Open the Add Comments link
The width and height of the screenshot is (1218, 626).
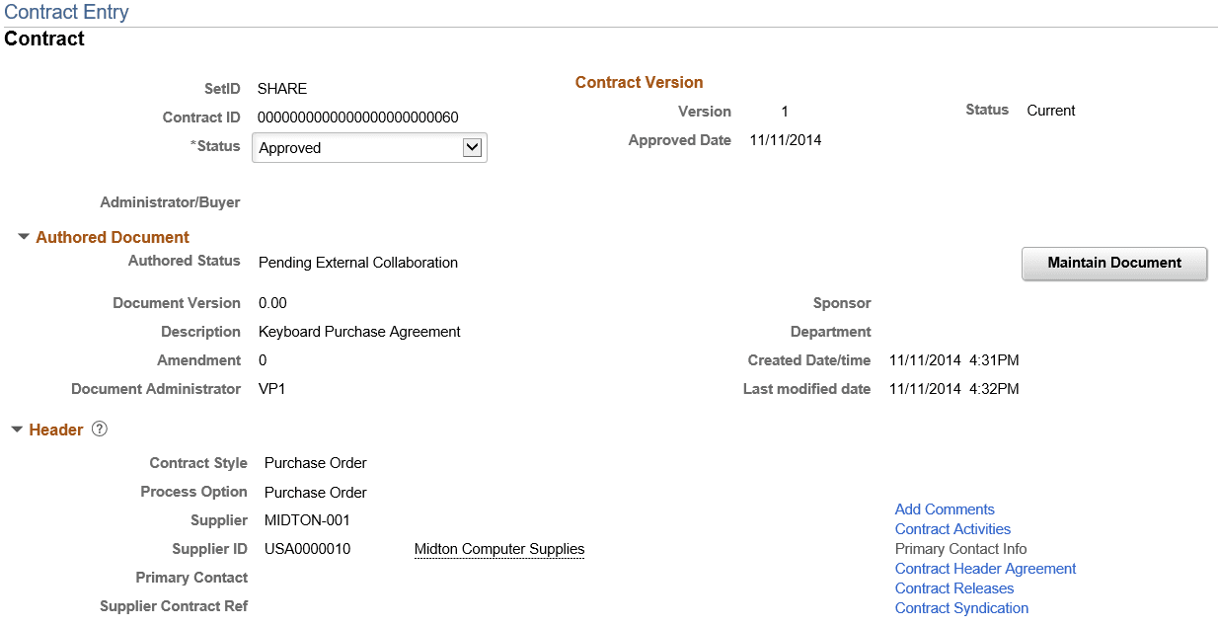click(x=944, y=509)
